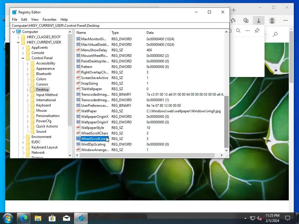Launch Microsoft Edge from taskbar

point(24,218)
